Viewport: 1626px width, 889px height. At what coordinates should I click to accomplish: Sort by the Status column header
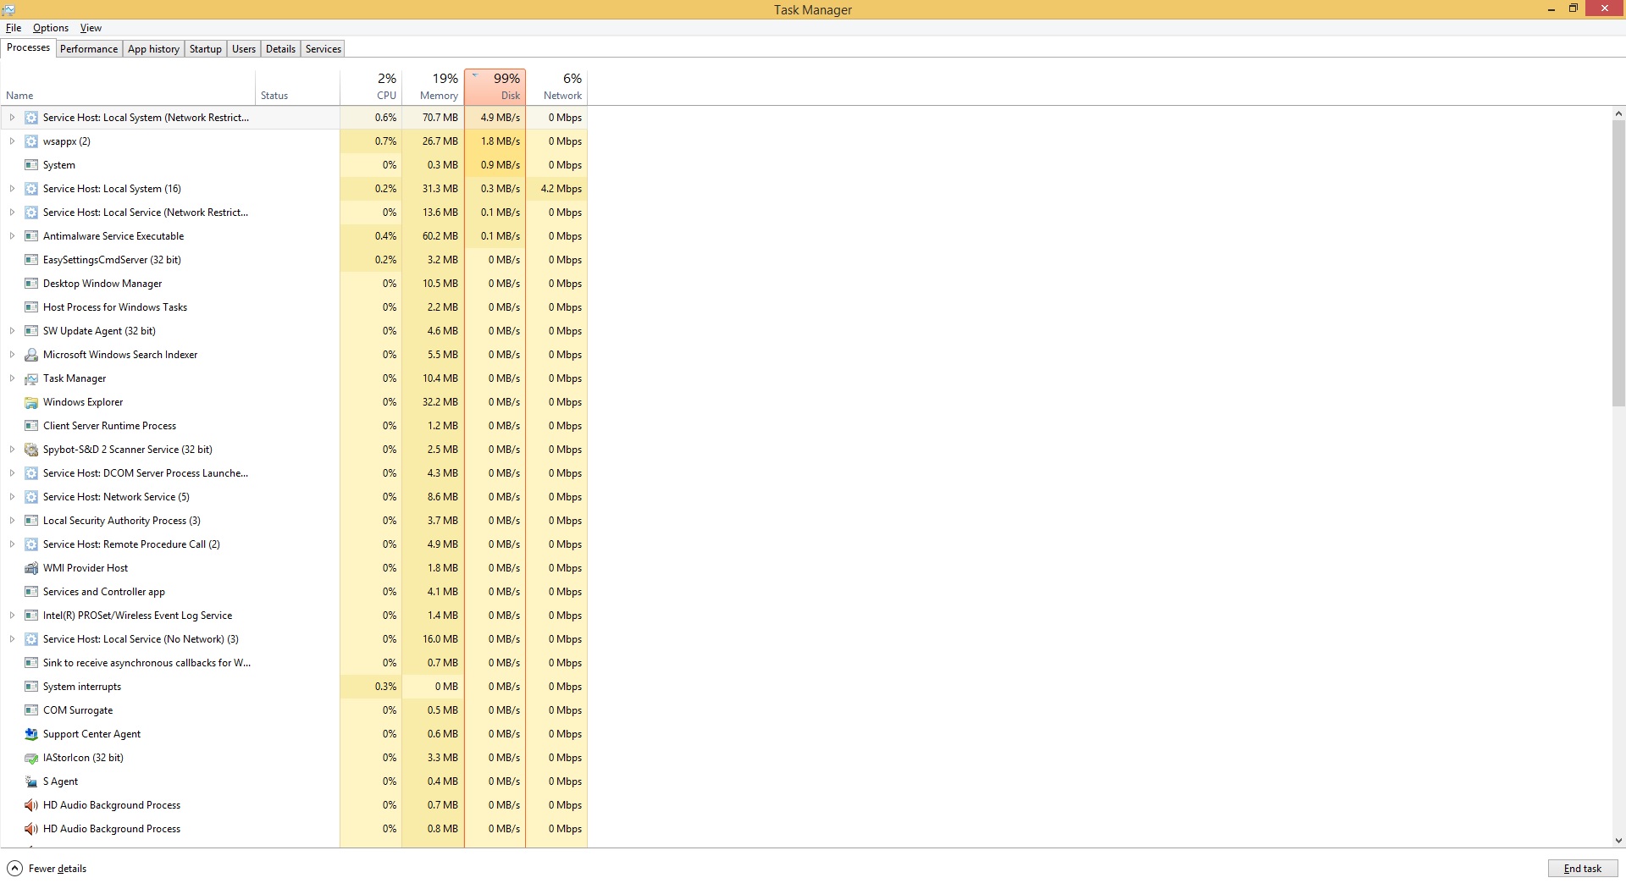pyautogui.click(x=297, y=86)
